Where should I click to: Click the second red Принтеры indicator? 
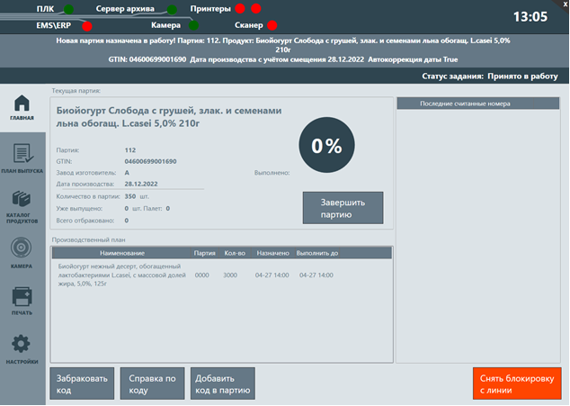pos(256,8)
